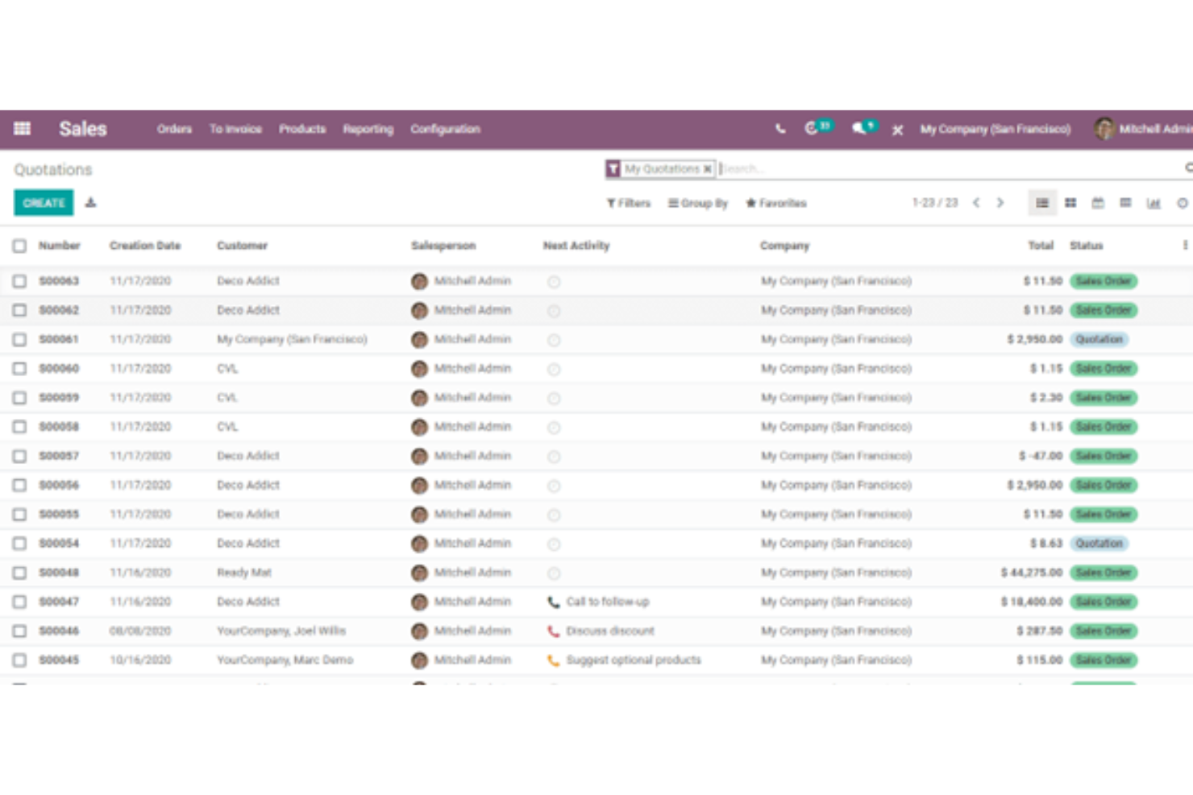Open quotation S00061 from Deco Addict list
Image resolution: width=1193 pixels, height=795 pixels.
pyautogui.click(x=59, y=339)
